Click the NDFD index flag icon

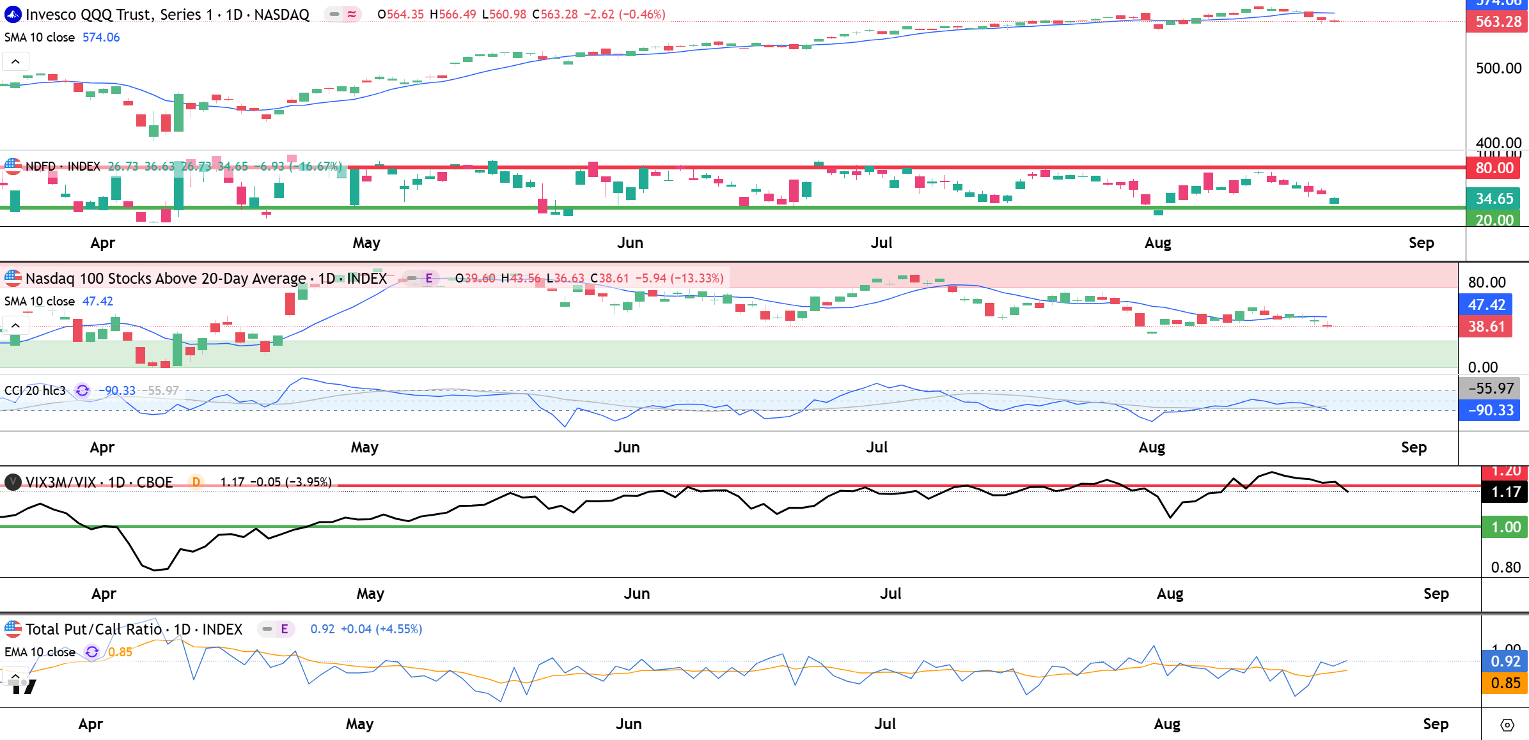[13, 166]
